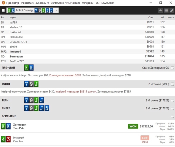The image size is (175, 147).
Task: Click the ВСКРЫТИЕ section label
Action: pos(9,116)
